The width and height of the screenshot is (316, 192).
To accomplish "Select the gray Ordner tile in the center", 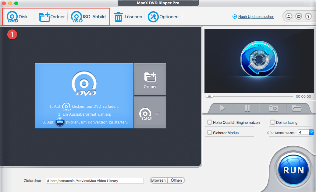I will tap(150, 79).
